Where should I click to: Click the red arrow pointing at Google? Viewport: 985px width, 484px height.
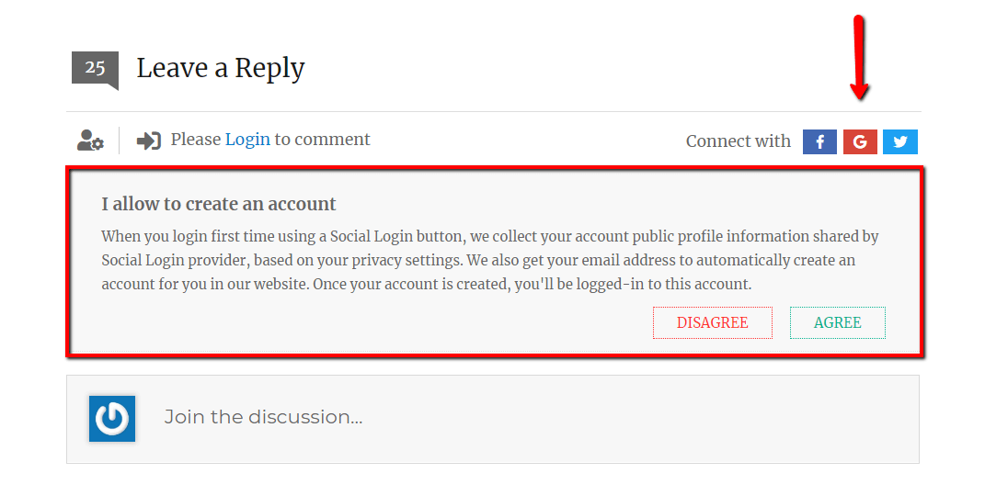click(860, 57)
